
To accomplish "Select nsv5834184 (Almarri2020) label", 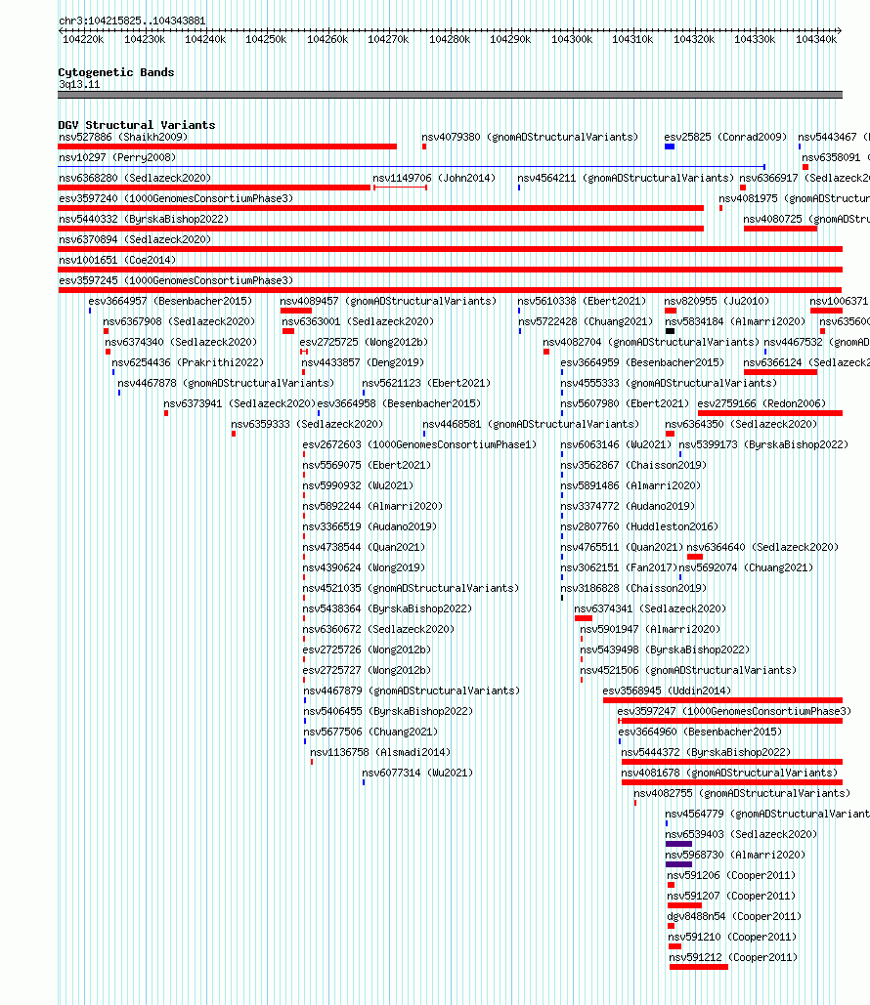I will 735,321.
